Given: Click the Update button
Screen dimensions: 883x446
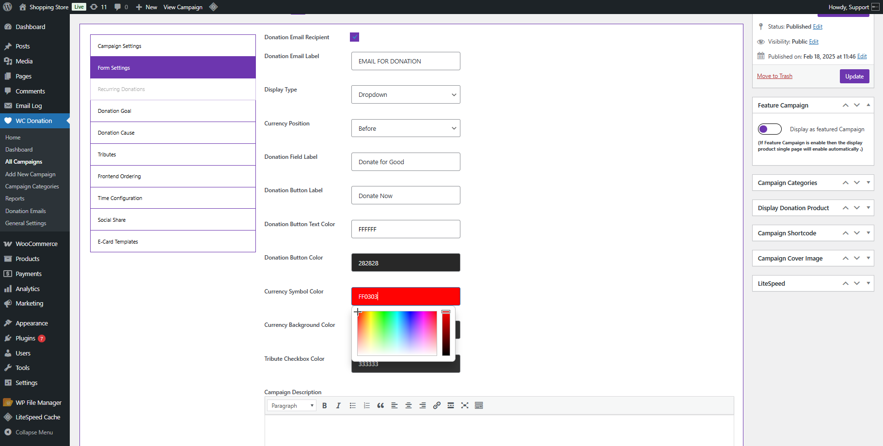Looking at the screenshot, I should tap(854, 77).
